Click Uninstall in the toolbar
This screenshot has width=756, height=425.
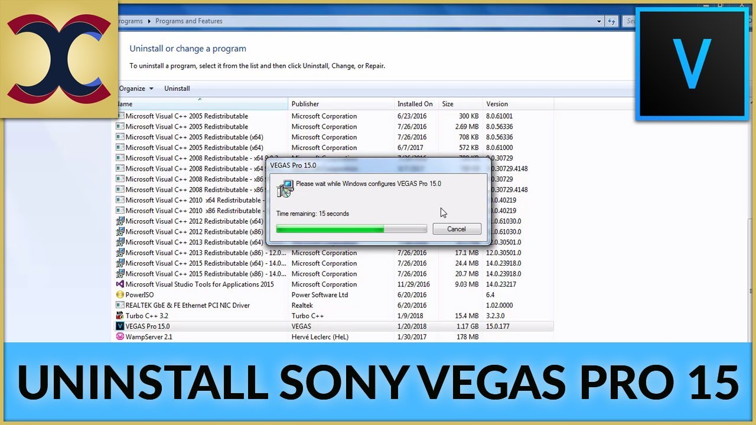(x=177, y=89)
